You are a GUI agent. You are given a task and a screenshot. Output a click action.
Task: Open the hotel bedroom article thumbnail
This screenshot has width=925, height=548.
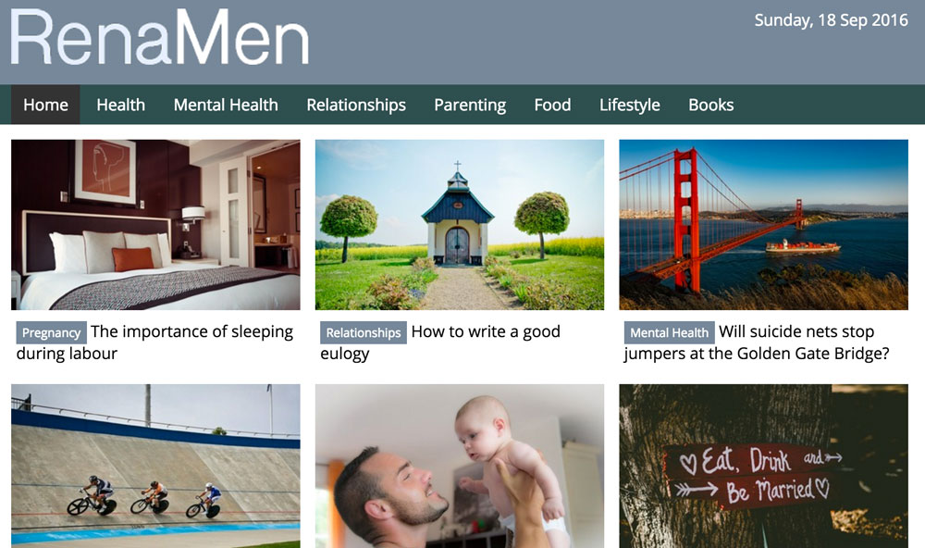coord(155,224)
